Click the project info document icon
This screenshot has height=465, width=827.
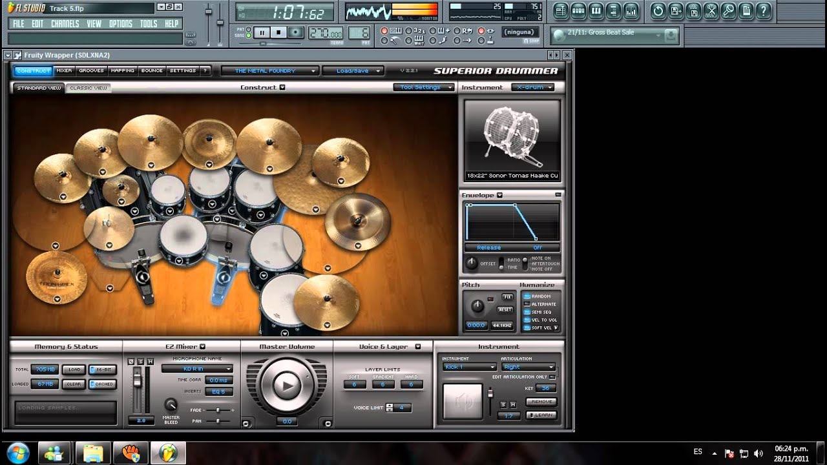tap(746, 10)
